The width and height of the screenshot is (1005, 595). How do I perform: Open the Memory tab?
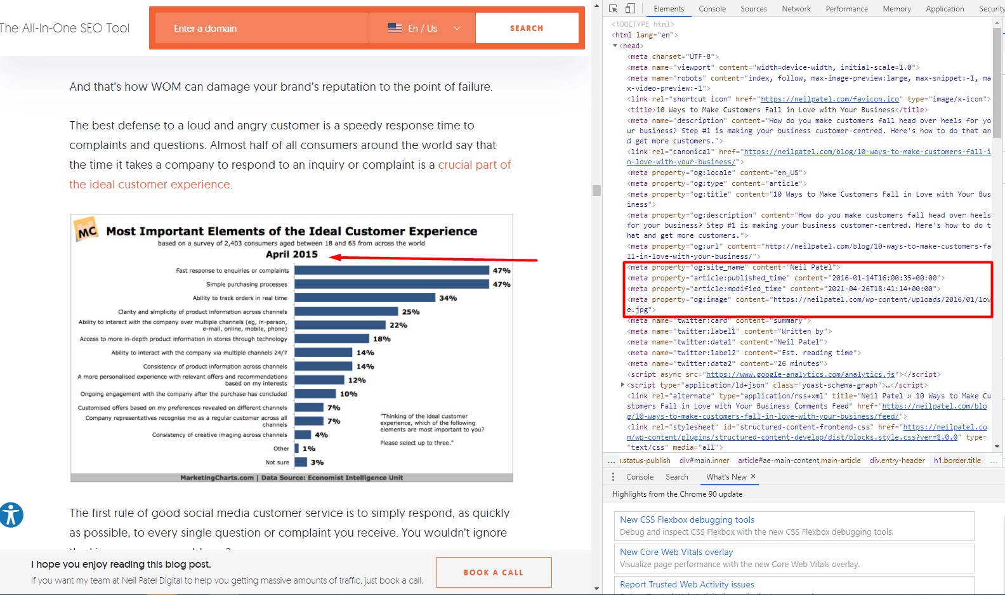click(x=897, y=9)
